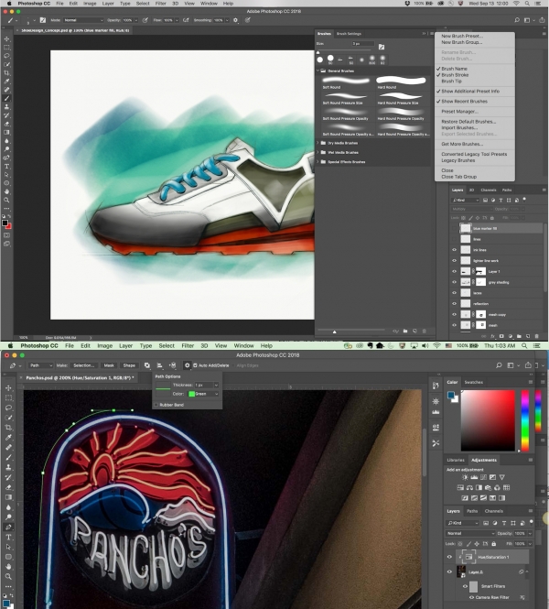Click the Eyedropper tool in the top window
This screenshot has height=609, width=549.
pyautogui.click(x=7, y=82)
